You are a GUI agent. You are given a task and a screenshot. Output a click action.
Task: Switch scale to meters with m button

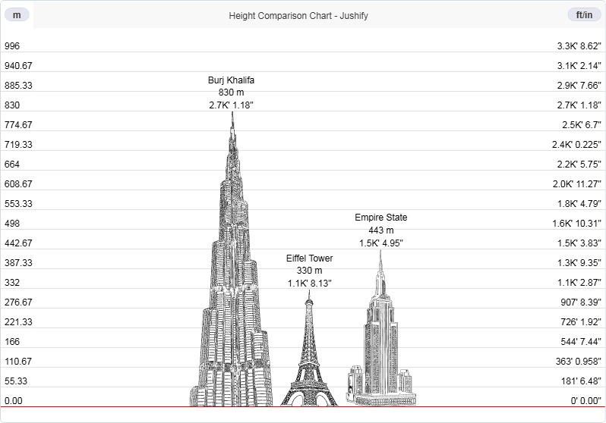click(17, 15)
